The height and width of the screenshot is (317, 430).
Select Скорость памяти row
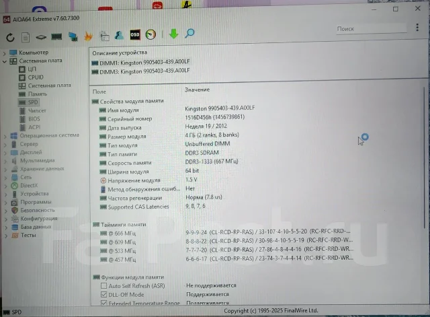point(169,162)
